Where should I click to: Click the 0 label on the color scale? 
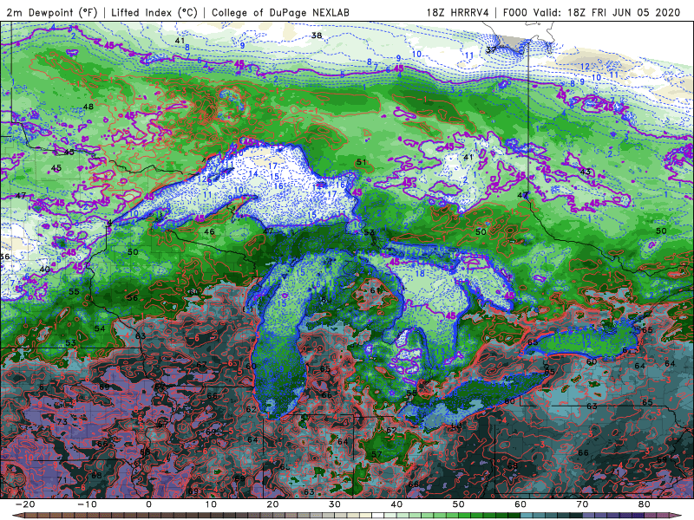tap(148, 504)
